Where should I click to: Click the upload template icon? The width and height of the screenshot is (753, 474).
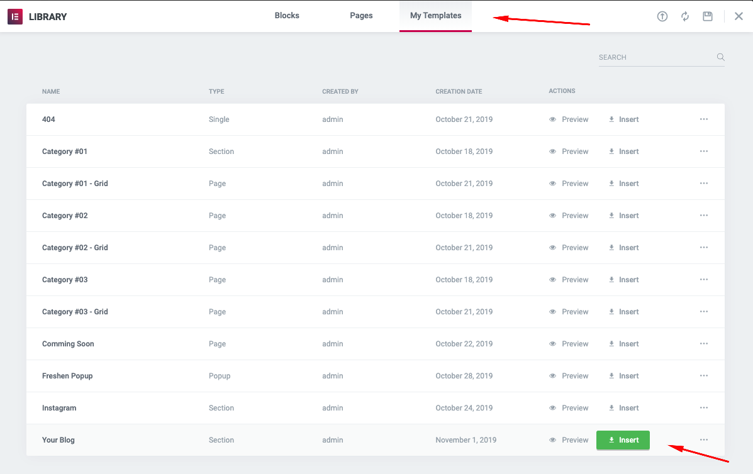(662, 16)
